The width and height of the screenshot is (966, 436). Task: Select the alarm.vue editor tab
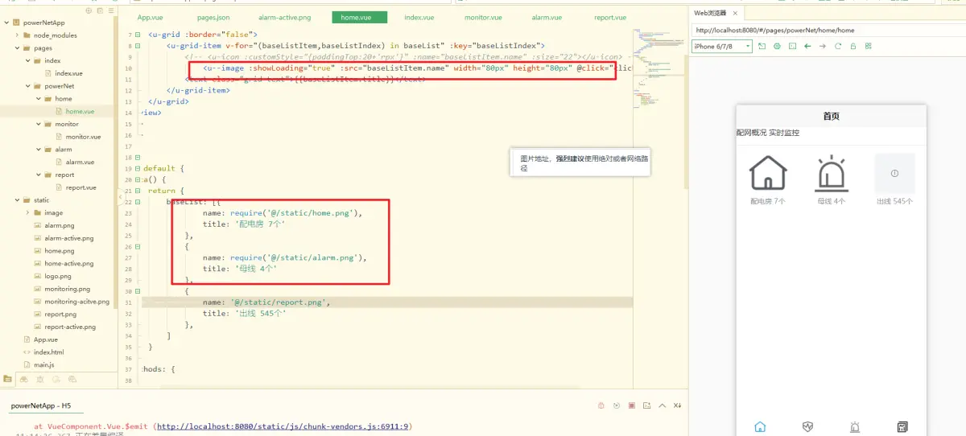pyautogui.click(x=547, y=17)
